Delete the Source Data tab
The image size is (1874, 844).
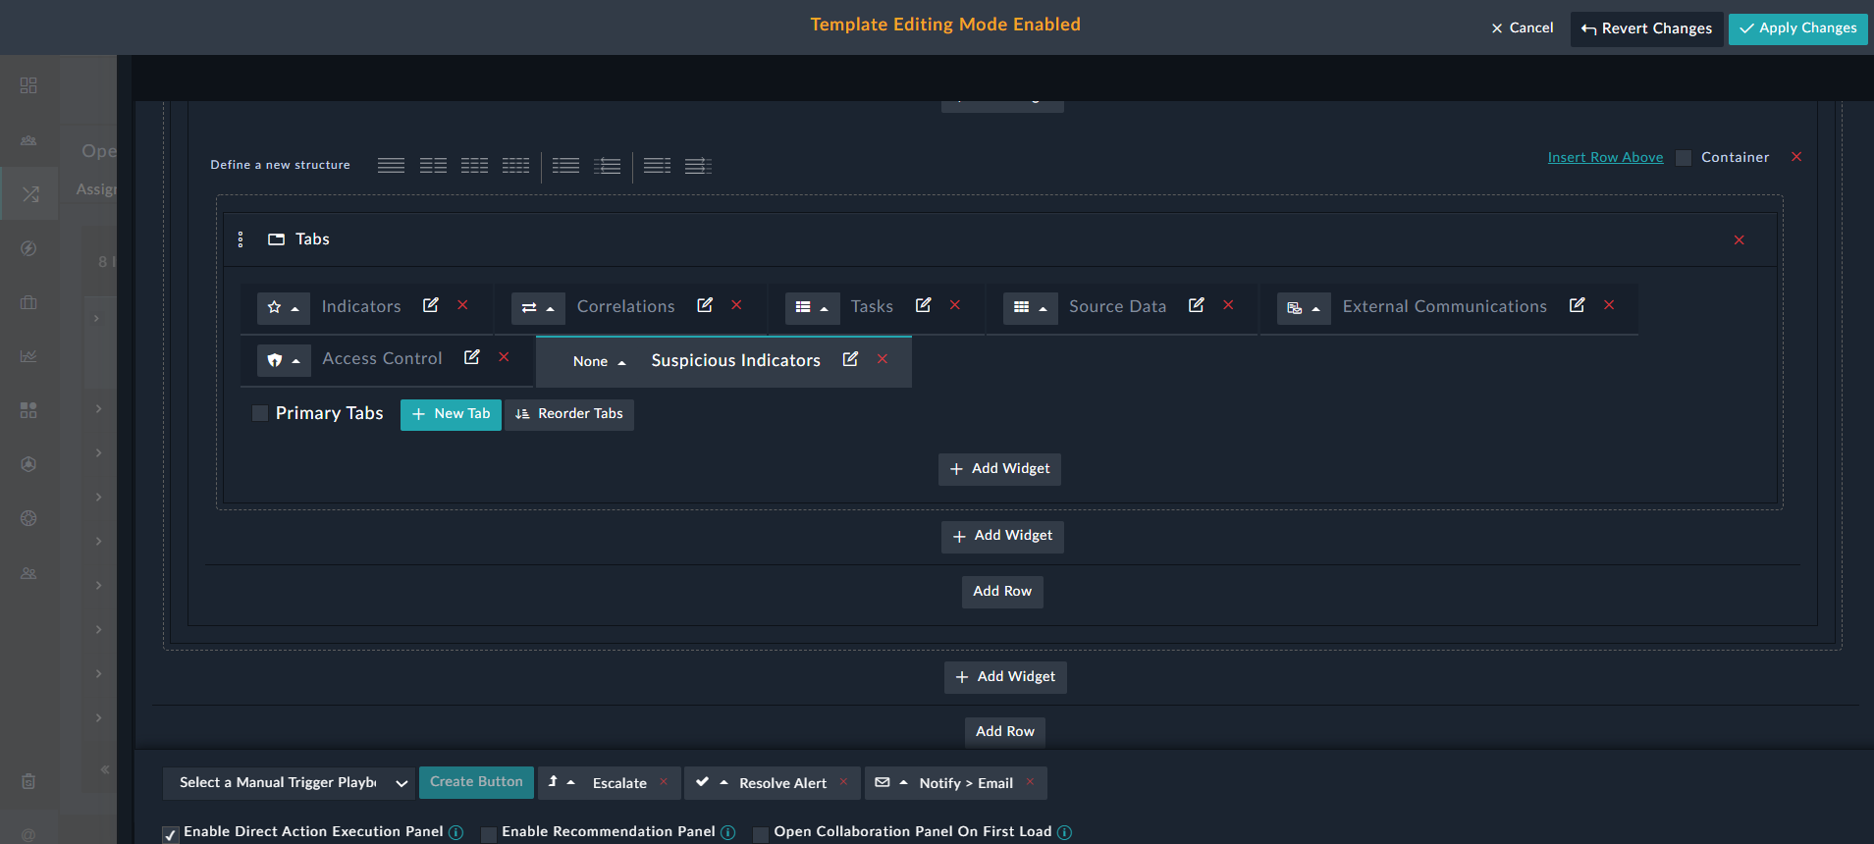tap(1228, 305)
